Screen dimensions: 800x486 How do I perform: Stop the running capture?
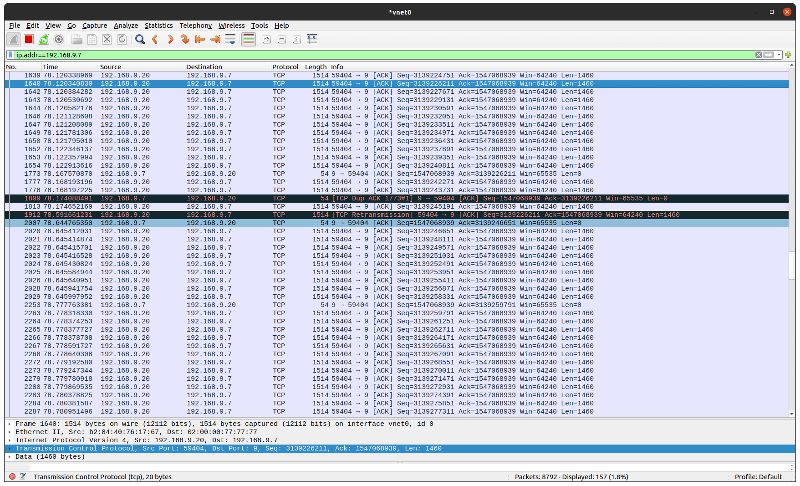click(x=28, y=40)
